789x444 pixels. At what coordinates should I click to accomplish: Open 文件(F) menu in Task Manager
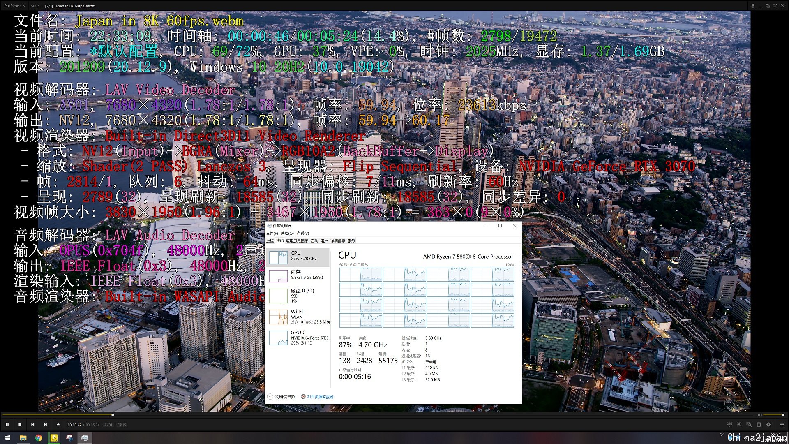coord(272,234)
